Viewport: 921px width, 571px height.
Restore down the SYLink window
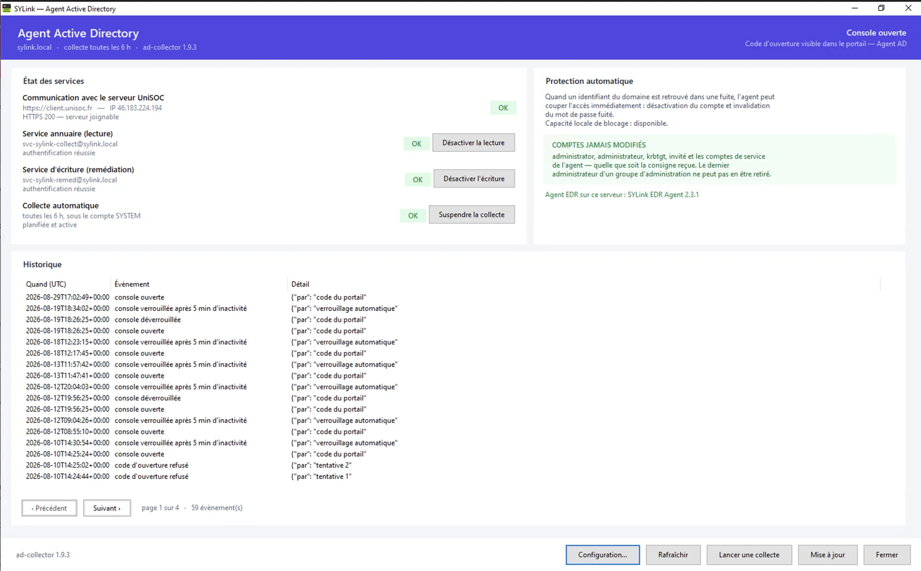point(881,8)
